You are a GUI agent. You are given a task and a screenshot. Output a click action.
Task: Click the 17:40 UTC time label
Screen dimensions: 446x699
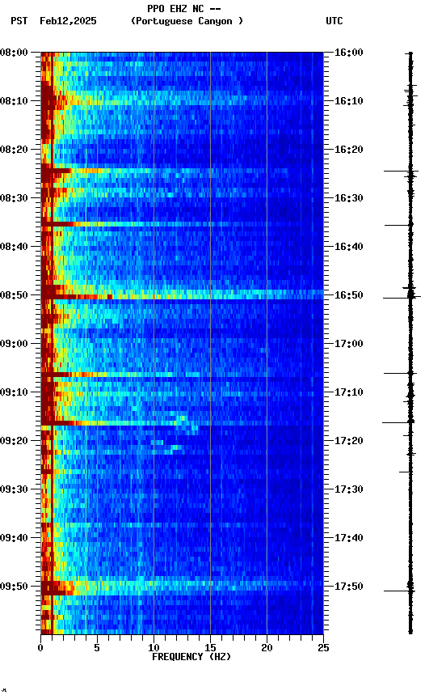[x=348, y=538]
